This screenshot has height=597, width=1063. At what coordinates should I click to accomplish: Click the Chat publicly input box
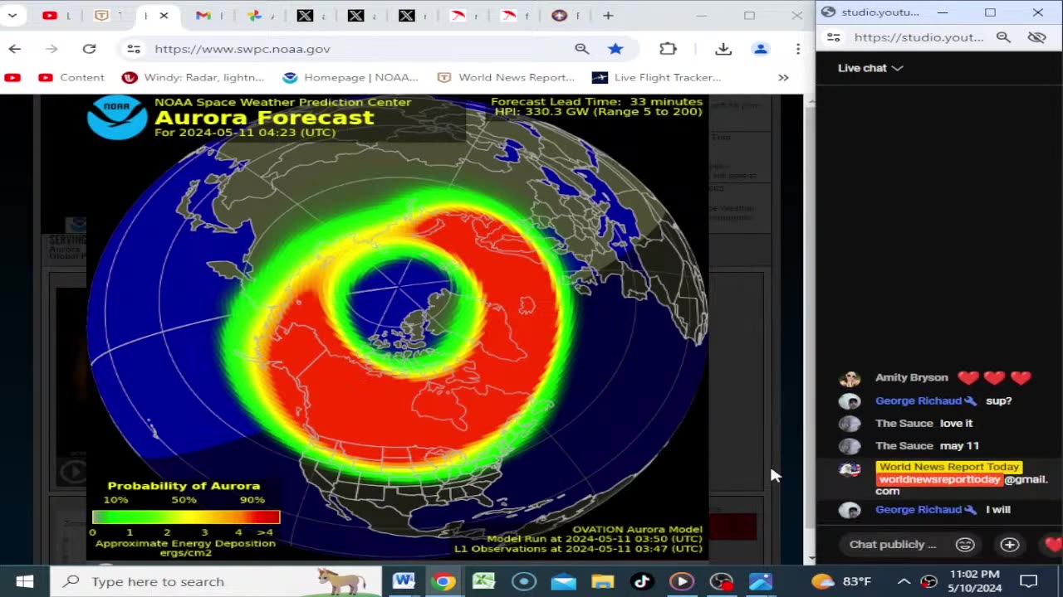pos(893,545)
